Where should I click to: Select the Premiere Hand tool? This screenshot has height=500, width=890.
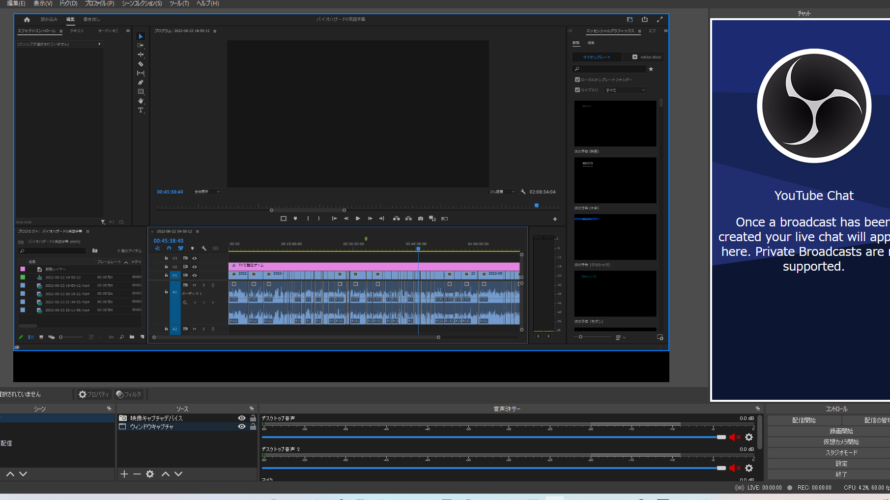141,101
